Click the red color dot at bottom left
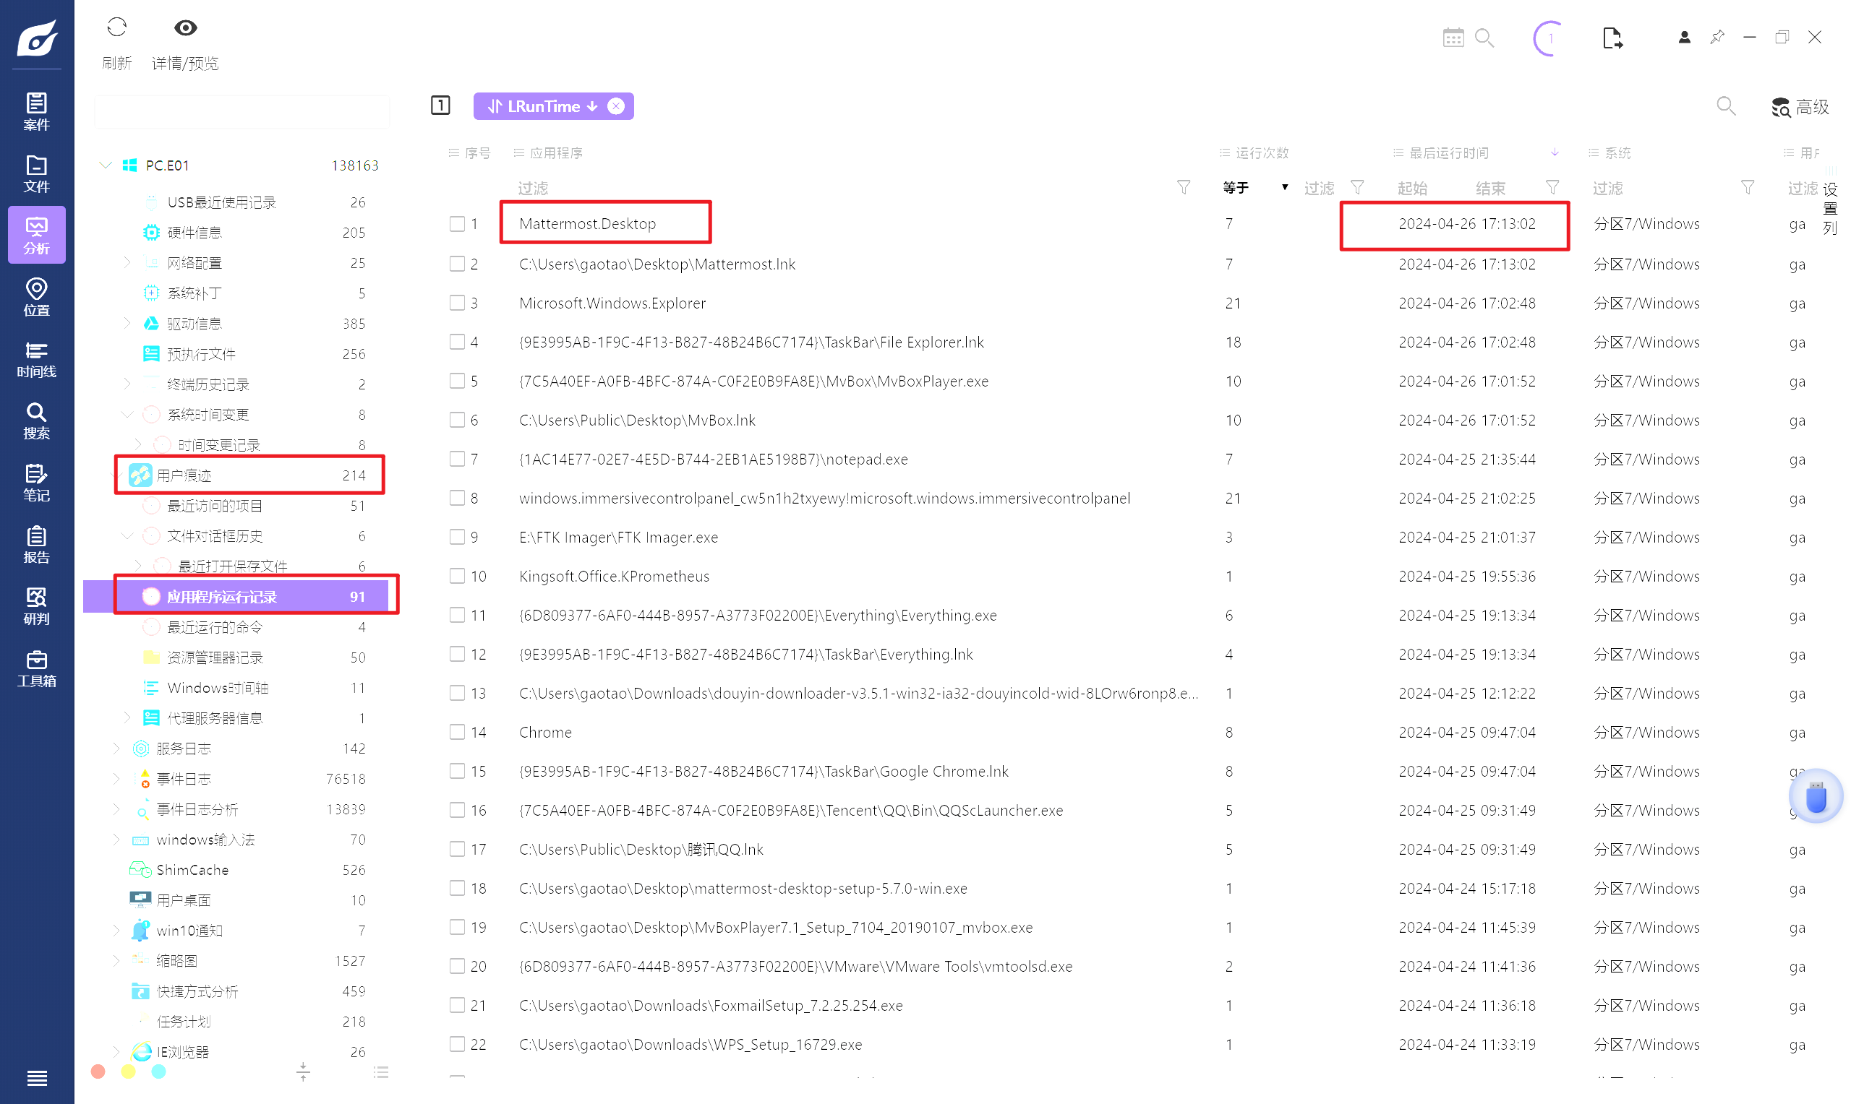Viewport: 1851px width, 1104px height. click(x=98, y=1071)
